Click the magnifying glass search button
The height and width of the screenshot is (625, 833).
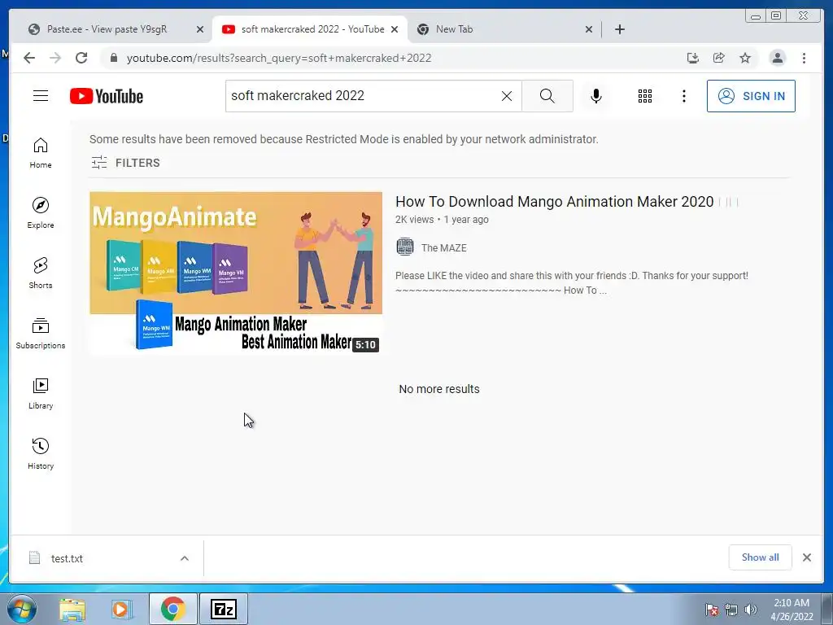pos(547,96)
